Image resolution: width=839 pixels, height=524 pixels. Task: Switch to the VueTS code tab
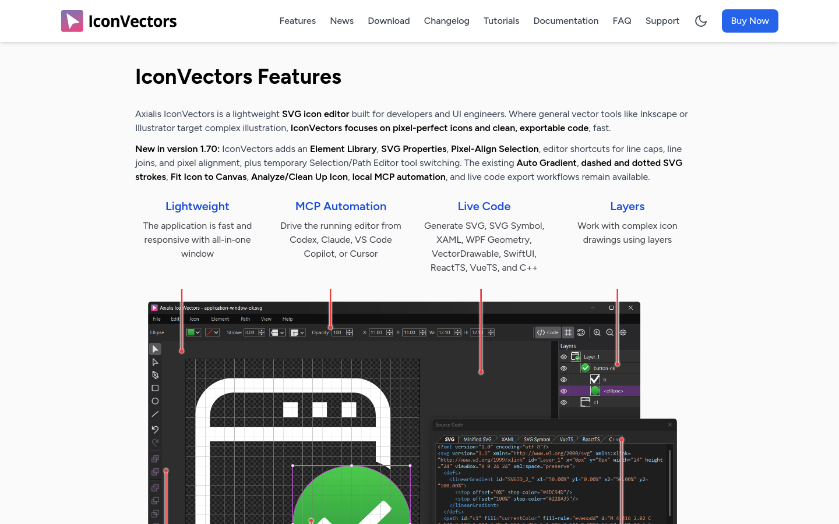(x=566, y=440)
